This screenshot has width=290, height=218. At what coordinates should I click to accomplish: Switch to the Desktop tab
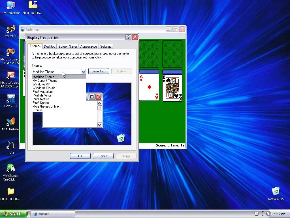(x=50, y=47)
